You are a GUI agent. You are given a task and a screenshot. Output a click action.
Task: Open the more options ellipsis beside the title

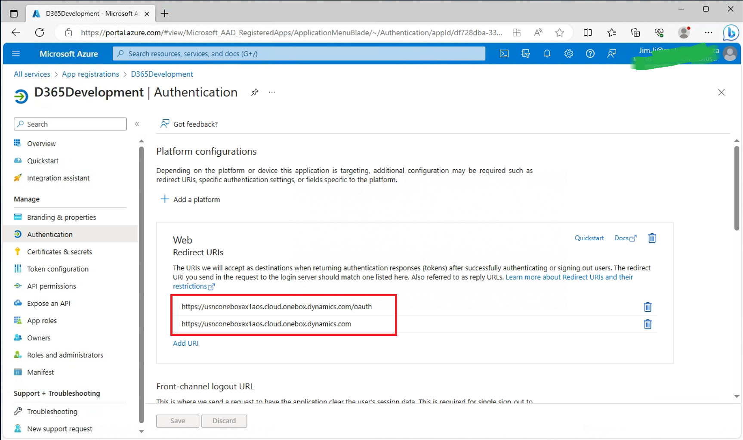pos(272,92)
